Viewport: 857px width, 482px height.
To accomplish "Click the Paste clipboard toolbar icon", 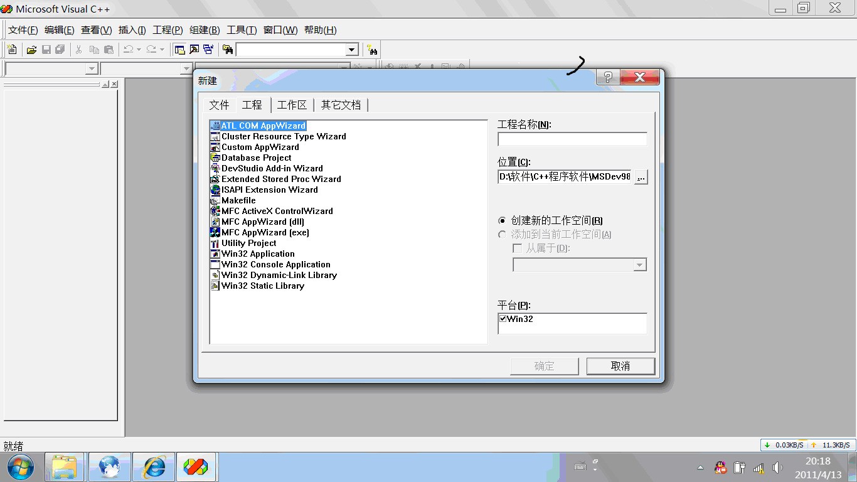I will (109, 50).
